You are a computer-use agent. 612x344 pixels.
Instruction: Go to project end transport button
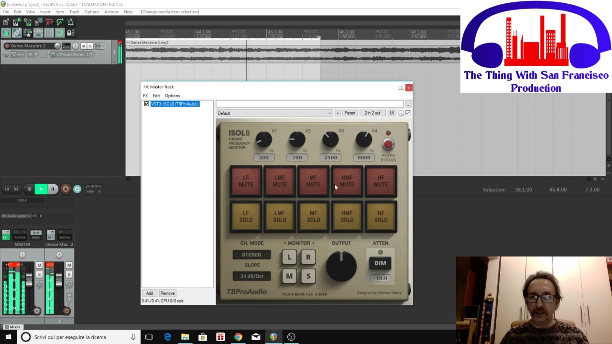tap(16, 189)
